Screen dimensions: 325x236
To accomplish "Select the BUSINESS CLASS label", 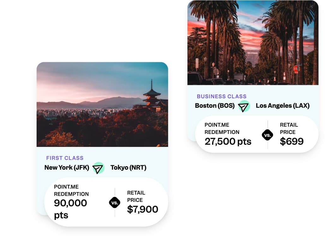I will [x=222, y=96].
